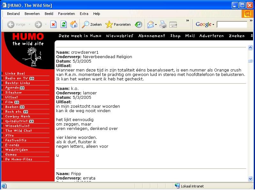Open Linke Boel in sidebar
This screenshot has width=255, height=190.
15,73
